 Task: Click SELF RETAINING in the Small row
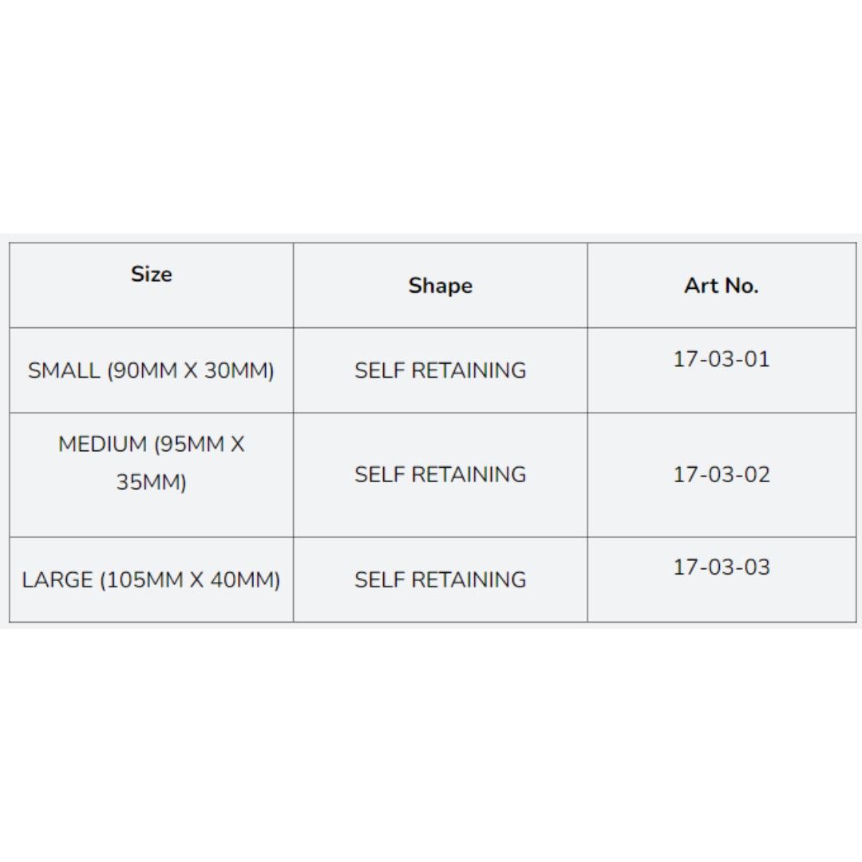(x=440, y=370)
